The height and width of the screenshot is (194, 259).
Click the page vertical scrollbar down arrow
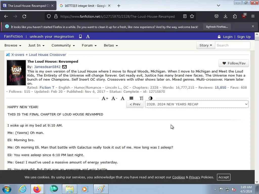(x=257, y=182)
